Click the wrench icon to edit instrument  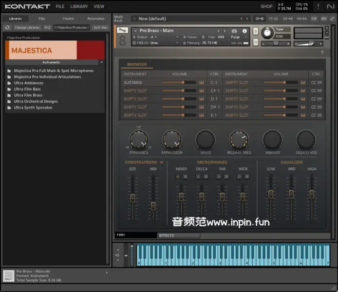pyautogui.click(x=122, y=30)
